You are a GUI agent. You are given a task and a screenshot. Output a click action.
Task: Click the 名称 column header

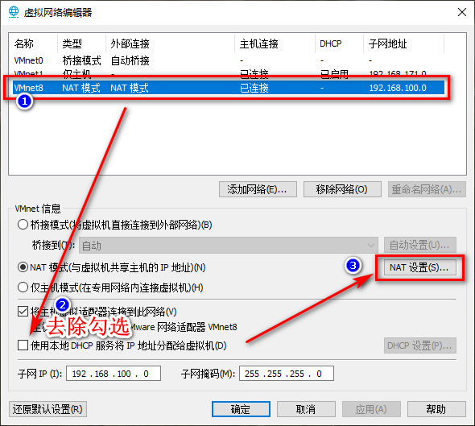[23, 43]
